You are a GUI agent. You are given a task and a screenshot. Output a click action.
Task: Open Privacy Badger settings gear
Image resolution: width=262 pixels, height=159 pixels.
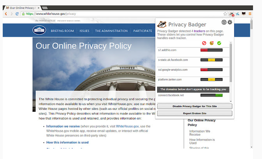coord(230,22)
